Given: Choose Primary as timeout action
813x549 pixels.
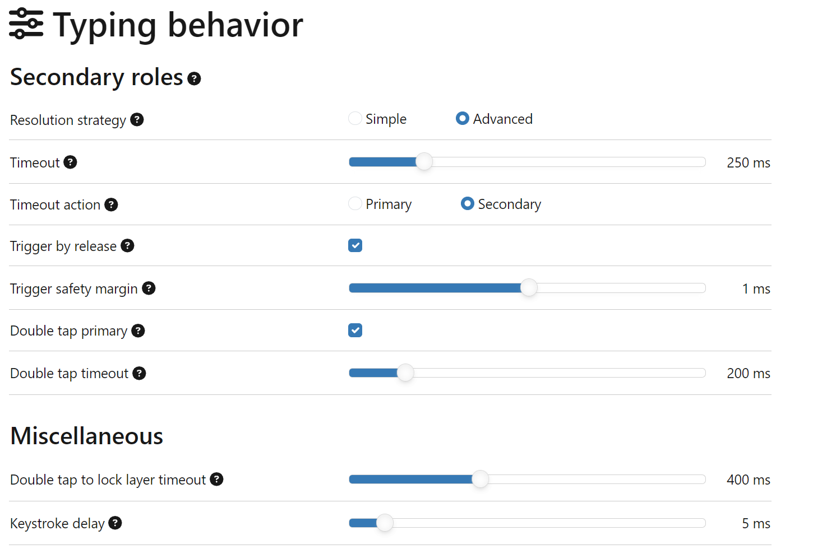Looking at the screenshot, I should [x=355, y=203].
